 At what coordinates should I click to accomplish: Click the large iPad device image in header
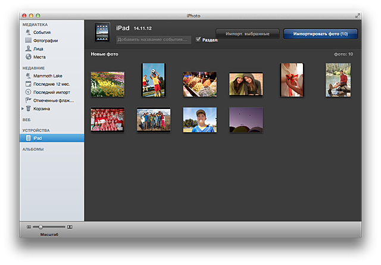102,32
